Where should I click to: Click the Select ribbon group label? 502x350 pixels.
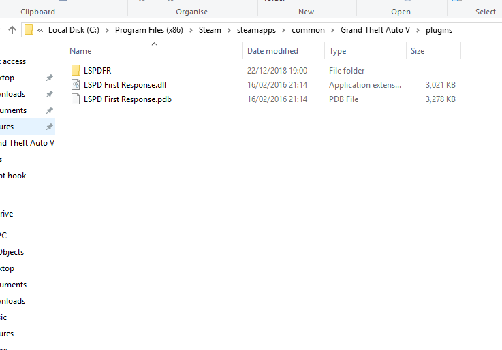pos(486,12)
